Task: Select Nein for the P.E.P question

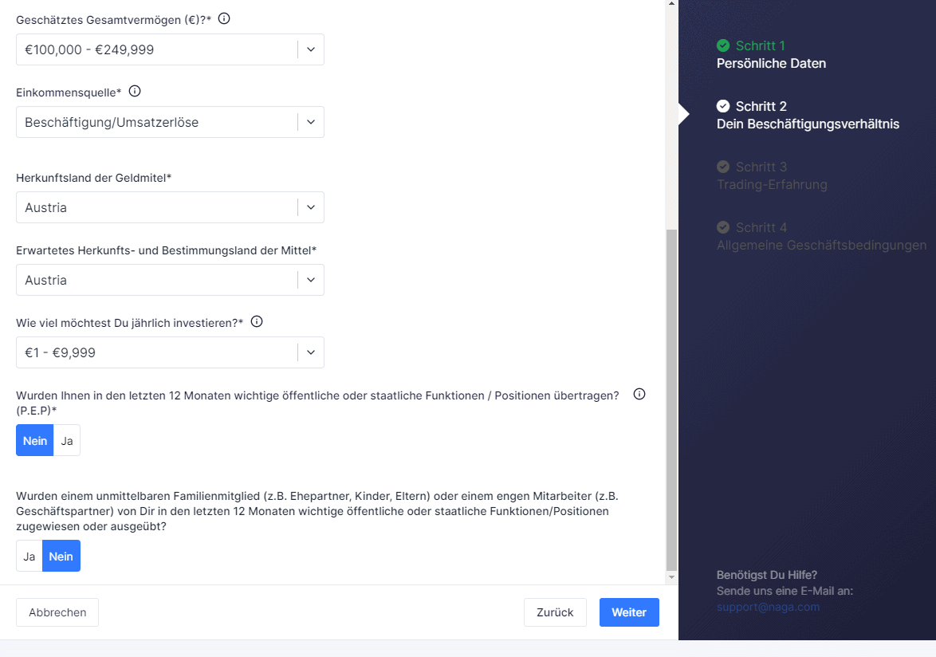Action: point(35,440)
